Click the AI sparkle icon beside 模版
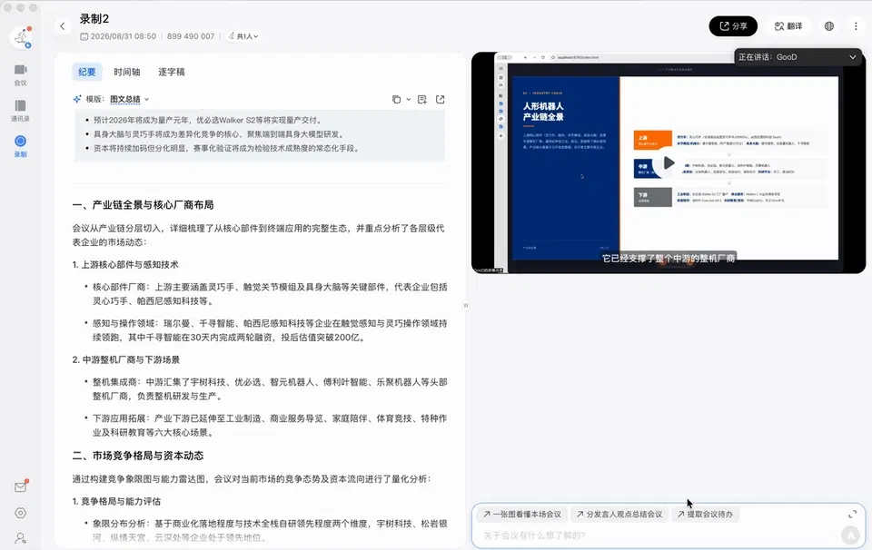Image resolution: width=872 pixels, height=550 pixels. click(77, 99)
